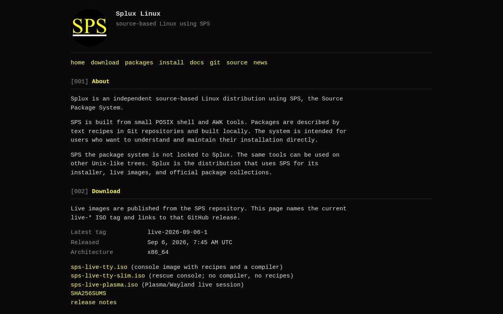Open the source nav link
Screen dimensions: 503x314
pos(237,63)
